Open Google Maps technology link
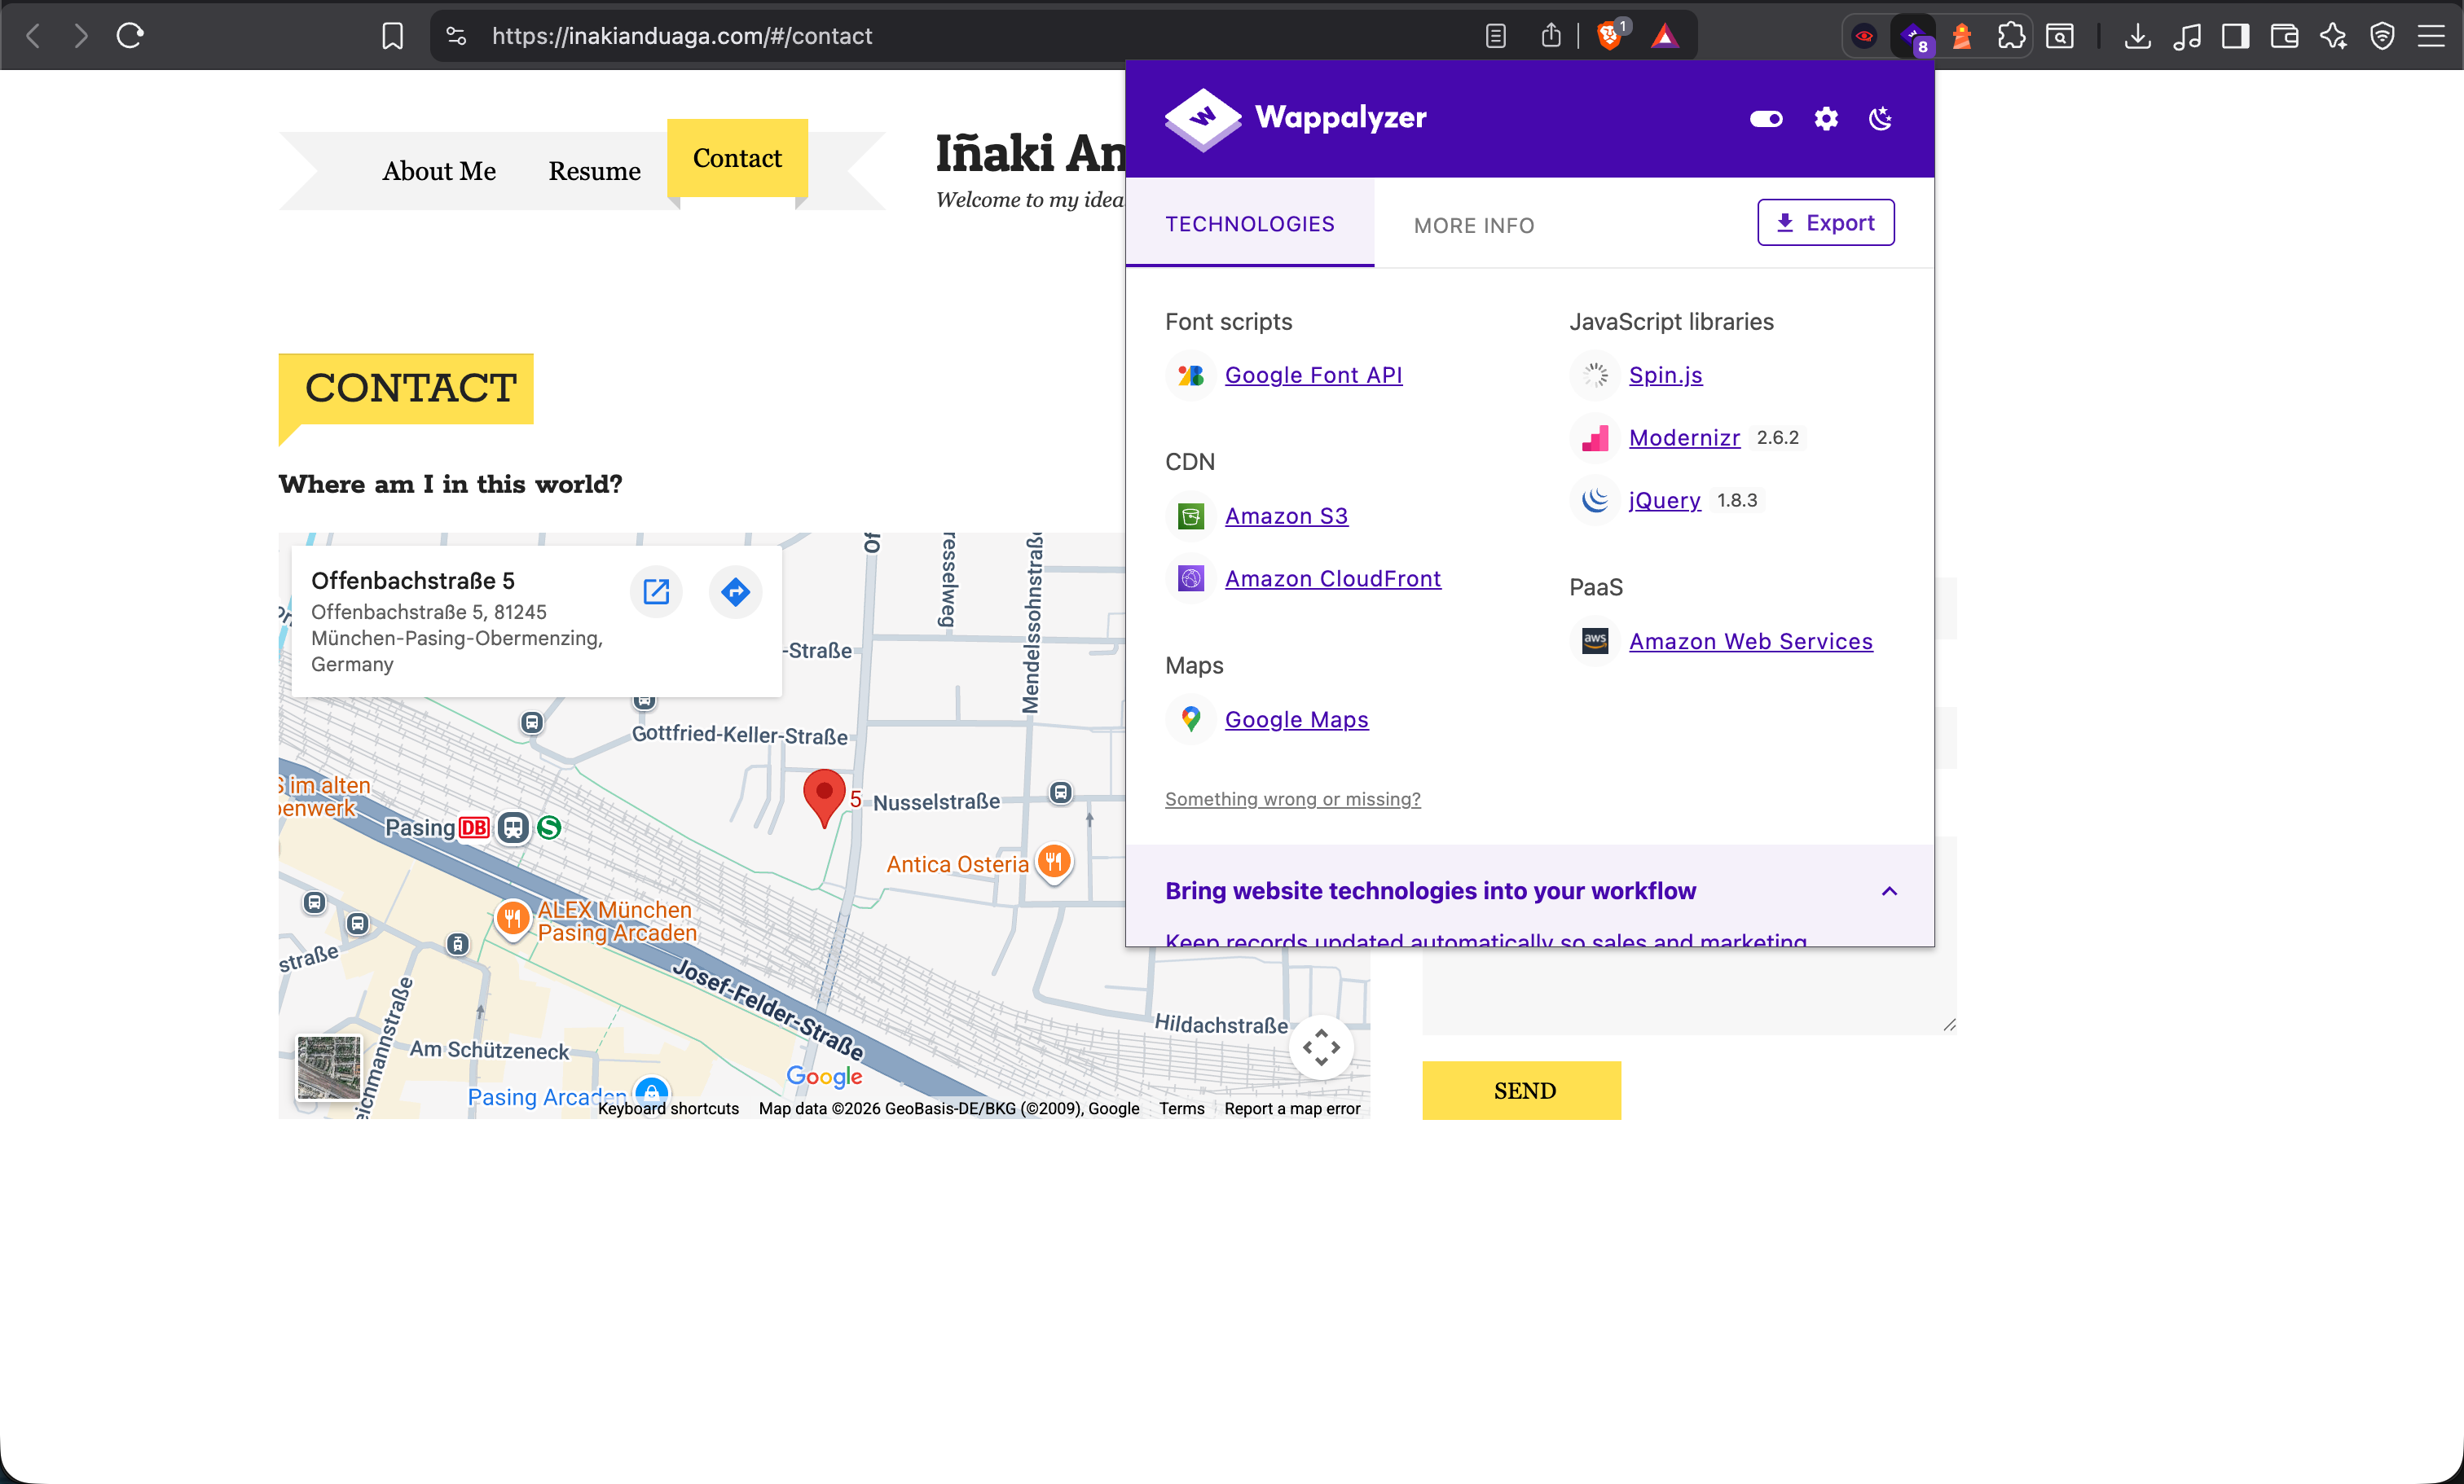2464x1484 pixels. 1296,719
